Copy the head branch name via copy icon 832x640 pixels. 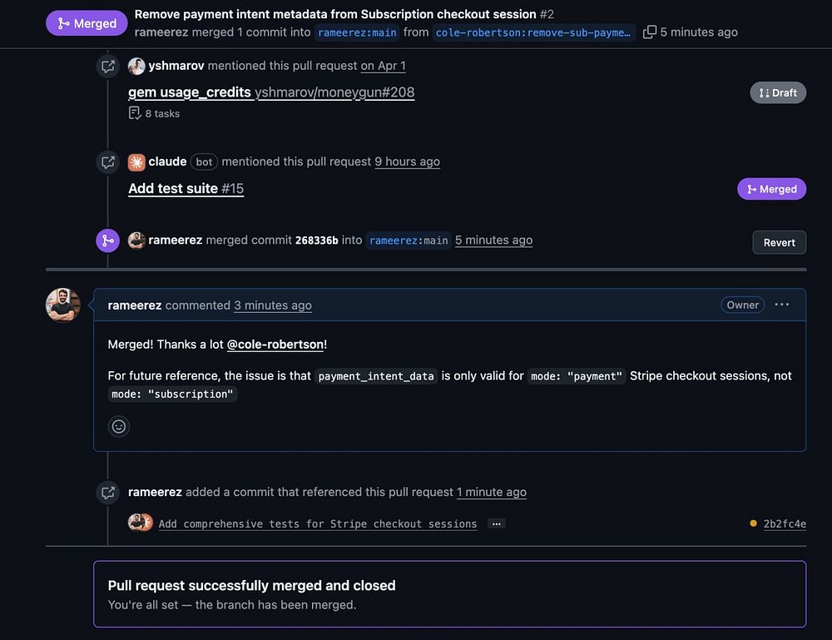click(x=650, y=32)
